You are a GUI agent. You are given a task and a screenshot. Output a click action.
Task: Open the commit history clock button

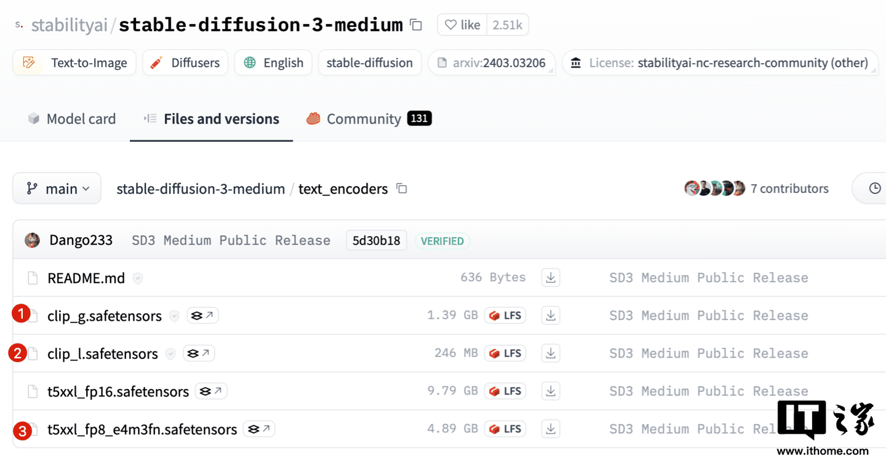(x=874, y=189)
